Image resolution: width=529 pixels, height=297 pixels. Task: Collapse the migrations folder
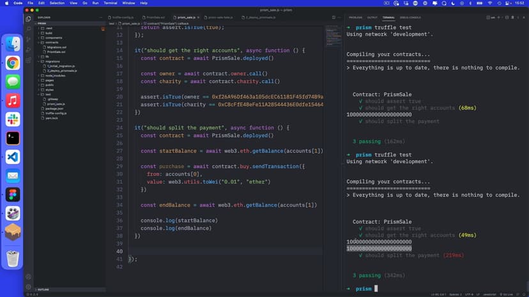tap(52, 61)
